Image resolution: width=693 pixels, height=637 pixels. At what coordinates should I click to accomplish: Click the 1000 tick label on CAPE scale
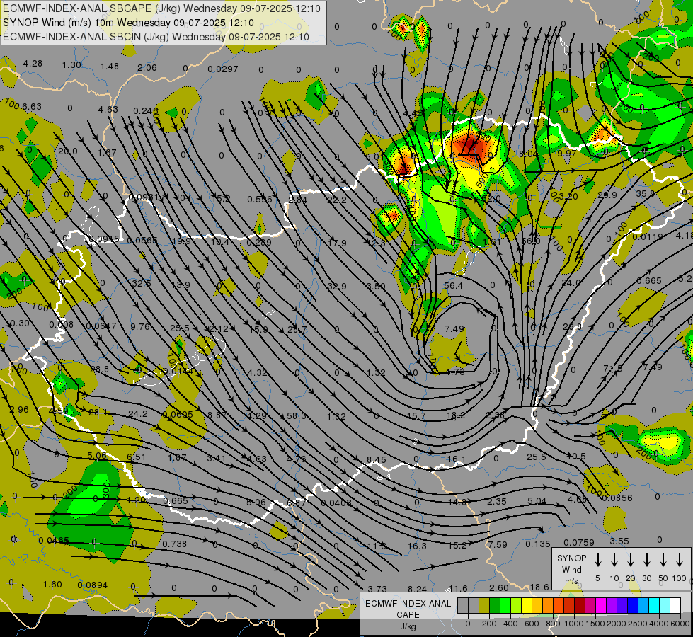click(x=573, y=624)
